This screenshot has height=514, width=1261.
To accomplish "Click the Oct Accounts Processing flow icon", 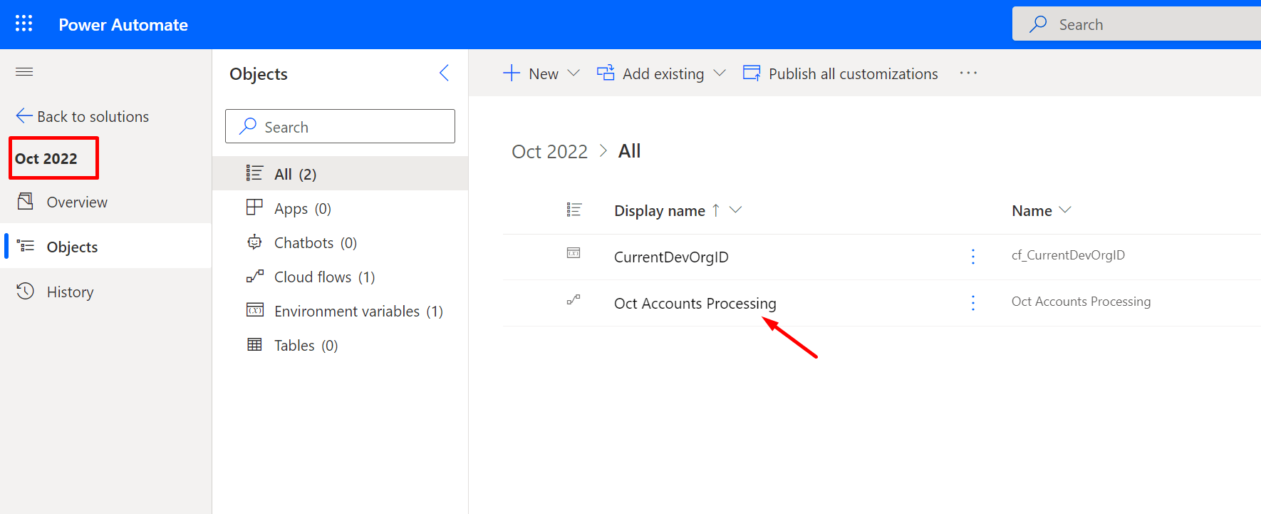I will (x=574, y=299).
